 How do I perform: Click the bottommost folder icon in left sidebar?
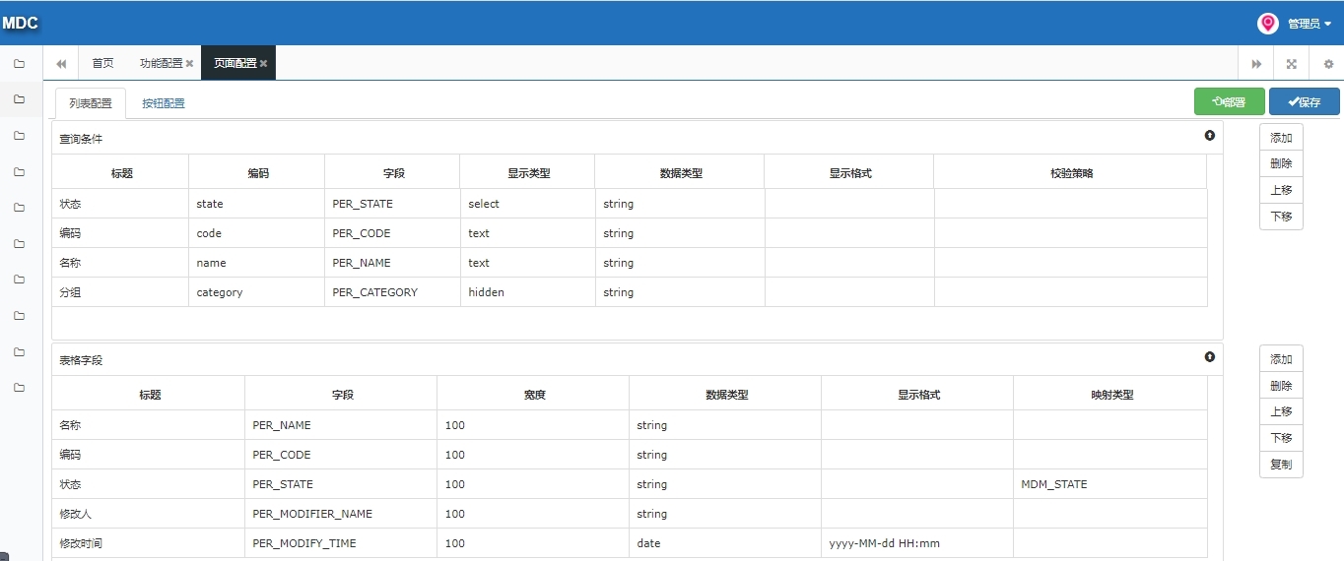[x=19, y=388]
